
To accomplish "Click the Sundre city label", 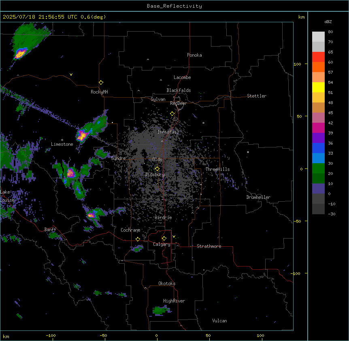I will (x=118, y=158).
